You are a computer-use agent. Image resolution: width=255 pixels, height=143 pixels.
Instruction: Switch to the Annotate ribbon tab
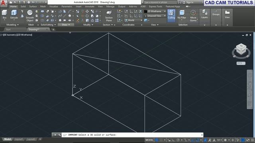coord(90,6)
